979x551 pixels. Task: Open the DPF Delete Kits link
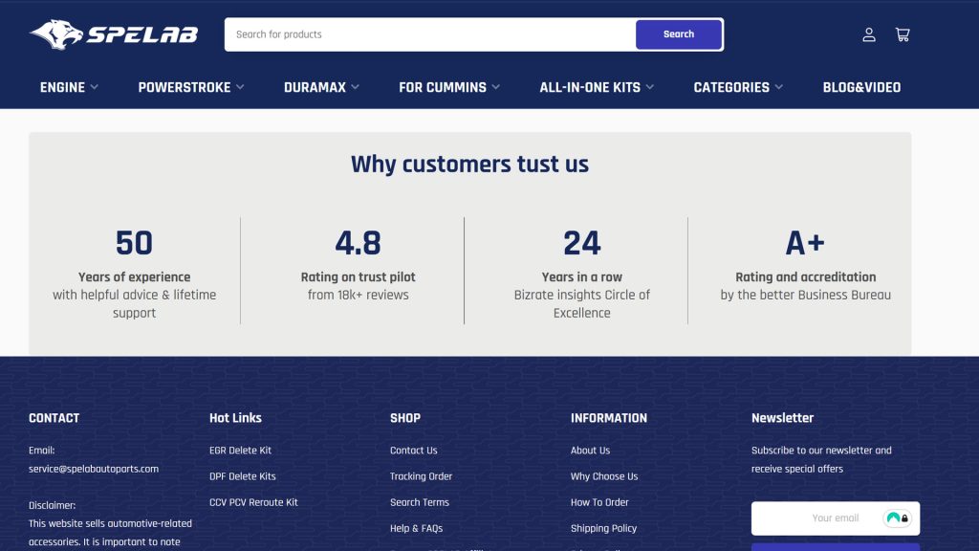pos(242,476)
